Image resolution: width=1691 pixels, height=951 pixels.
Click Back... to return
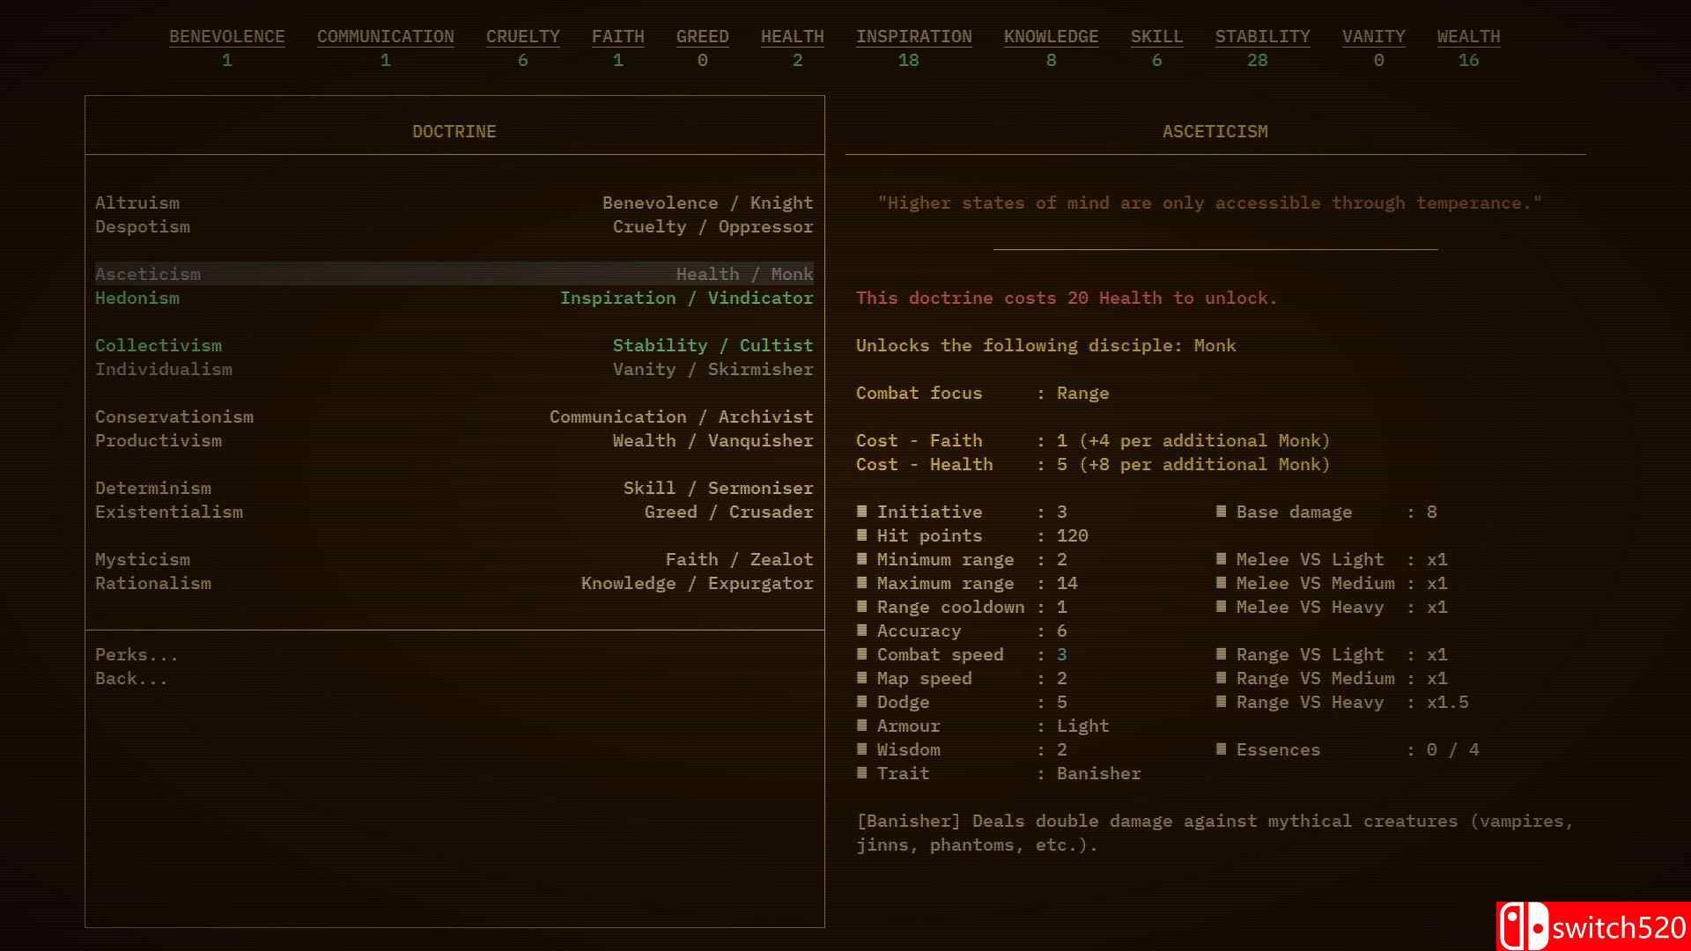coord(131,678)
